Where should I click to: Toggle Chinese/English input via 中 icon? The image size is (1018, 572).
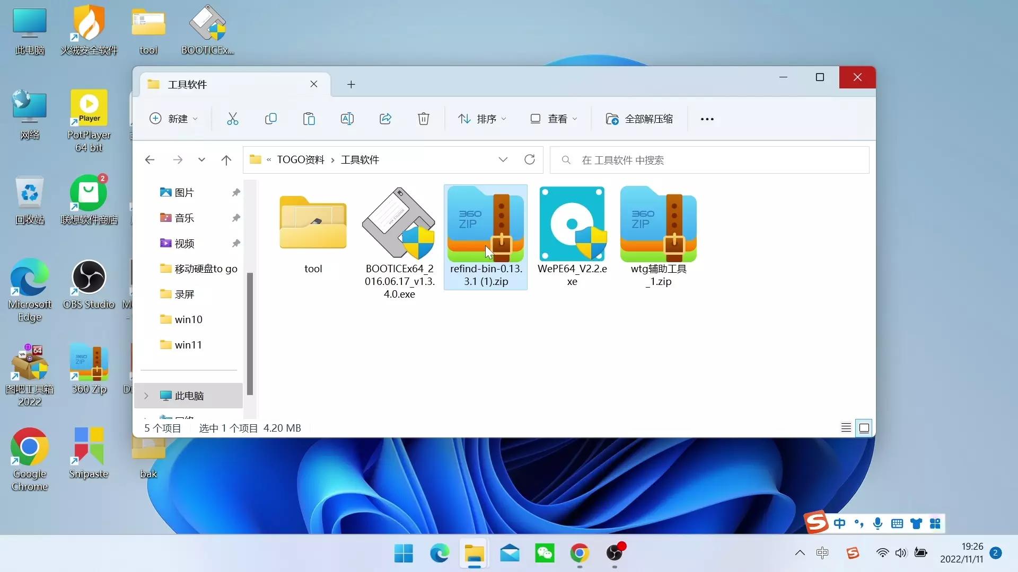pyautogui.click(x=839, y=523)
